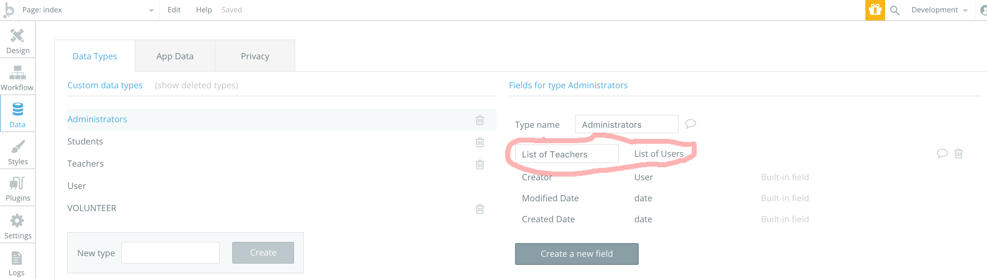Switch to the App Data tab
Screen dimensions: 987x279
click(x=175, y=56)
